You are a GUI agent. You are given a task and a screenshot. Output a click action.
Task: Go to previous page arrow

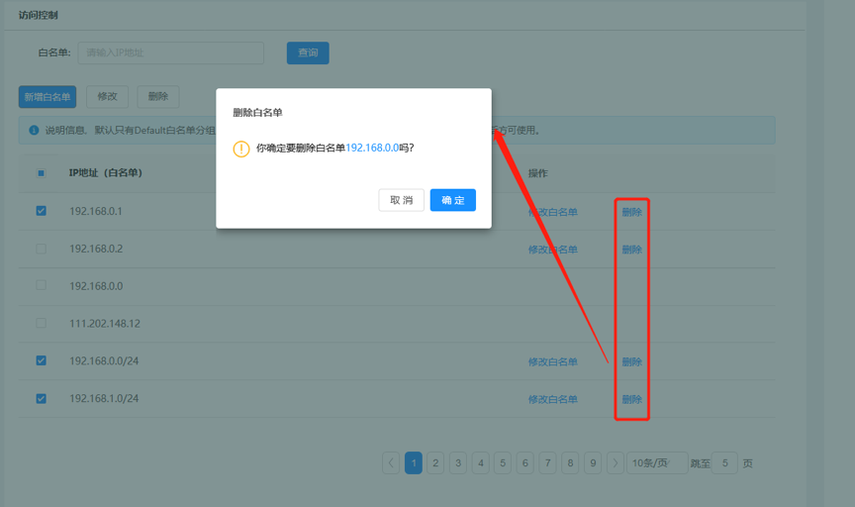(391, 463)
